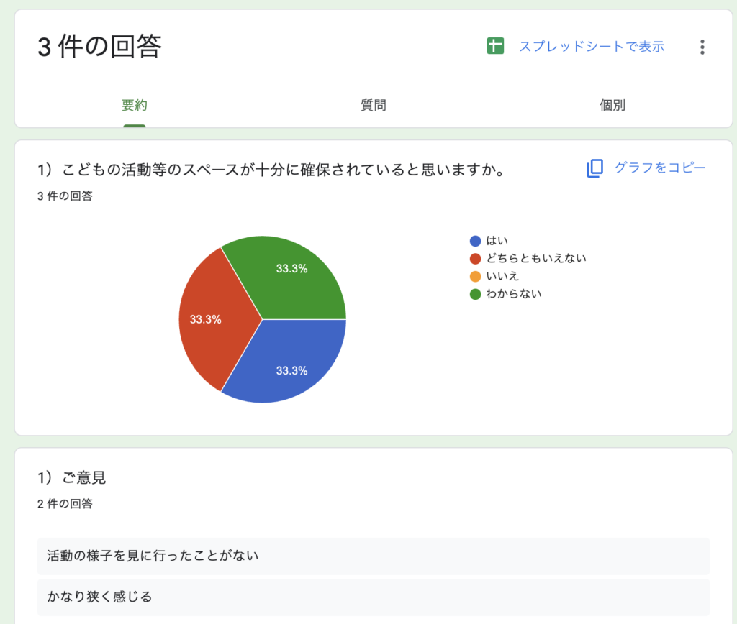The width and height of the screenshot is (737, 624).
Task: Click the orange いいえ legend dot
Action: click(x=475, y=276)
